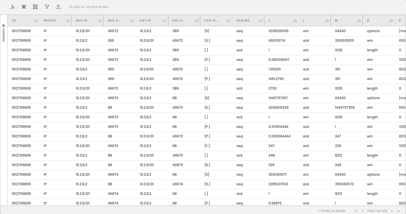Go to the previous page
Viewport: 406px width, 214px height.
[363, 211]
